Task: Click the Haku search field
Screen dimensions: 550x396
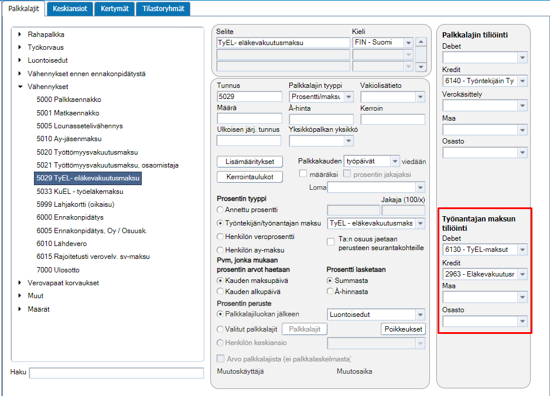Action: [x=117, y=373]
